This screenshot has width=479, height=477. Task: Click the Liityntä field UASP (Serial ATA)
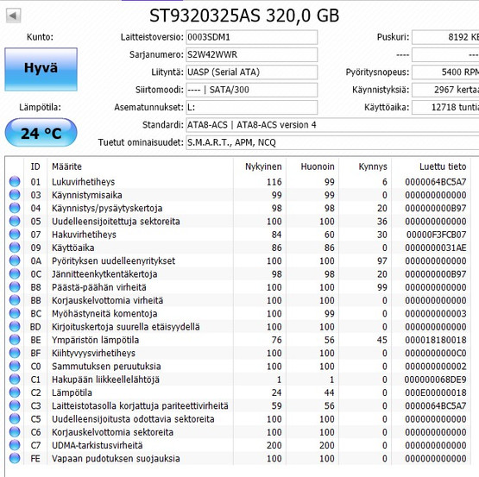[x=252, y=72]
